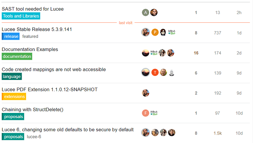Open 'Lucee Stable Release 5.3.9.141' topic
253x143 pixels.
coord(37,29)
